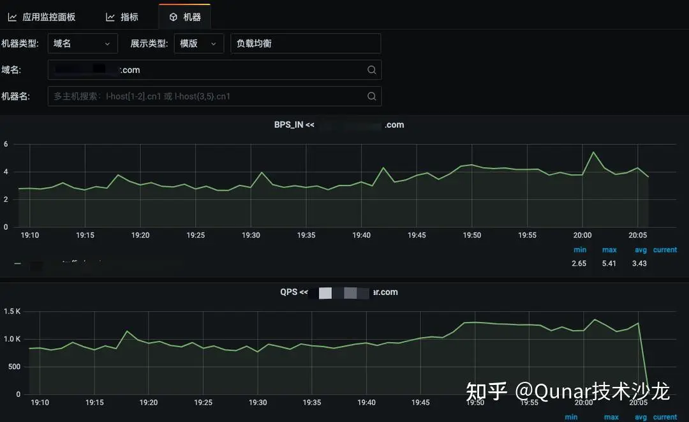
Task: Focus the 域名 text input field
Action: (204, 70)
